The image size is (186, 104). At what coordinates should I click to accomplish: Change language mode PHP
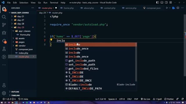click(x=136, y=99)
